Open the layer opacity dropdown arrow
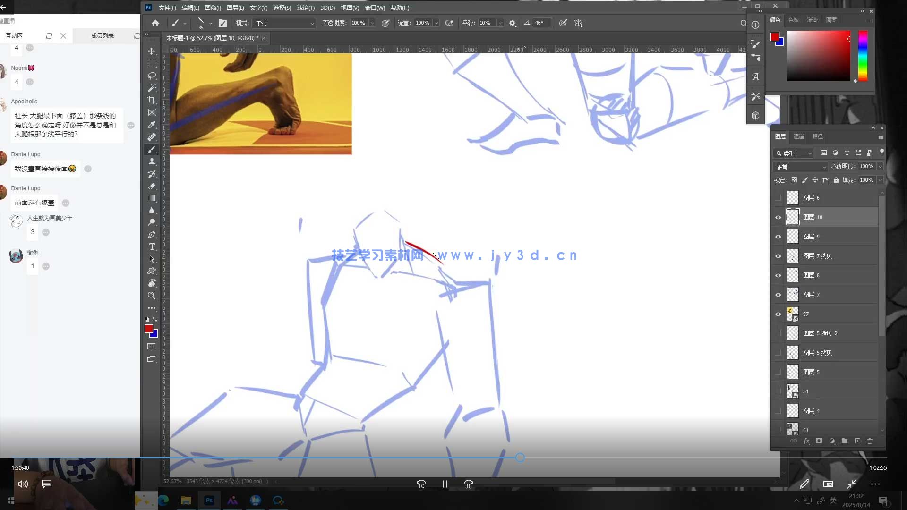907x510 pixels. click(x=880, y=167)
